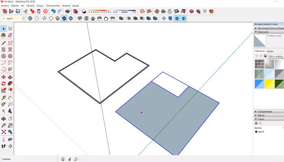Toggle the shadows display button
This screenshot has width=284, height=162.
pos(84,11)
